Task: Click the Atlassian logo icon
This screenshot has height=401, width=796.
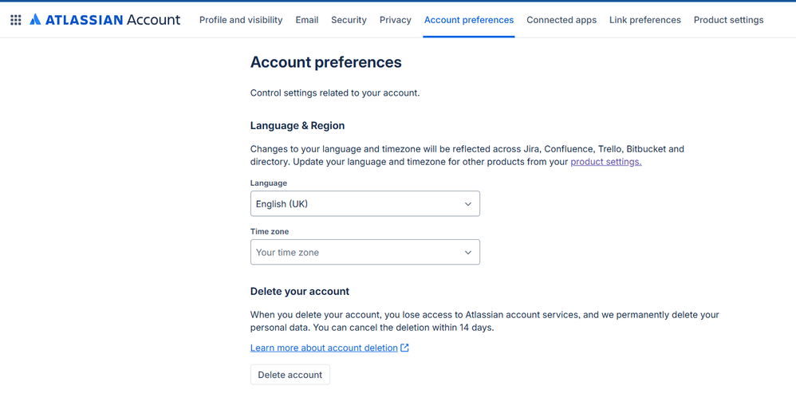Action: [x=35, y=20]
